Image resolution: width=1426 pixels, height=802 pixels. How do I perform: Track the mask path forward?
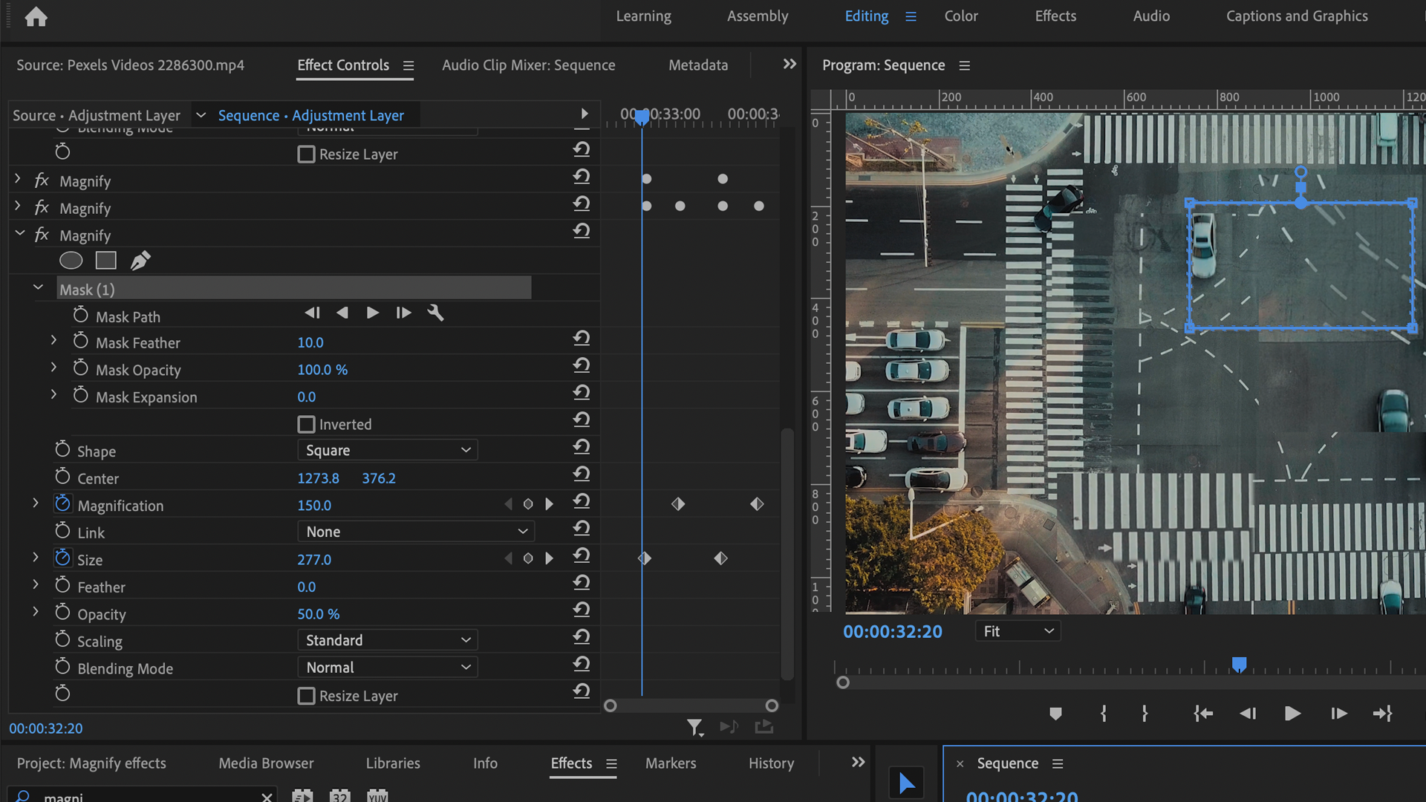[x=373, y=313]
